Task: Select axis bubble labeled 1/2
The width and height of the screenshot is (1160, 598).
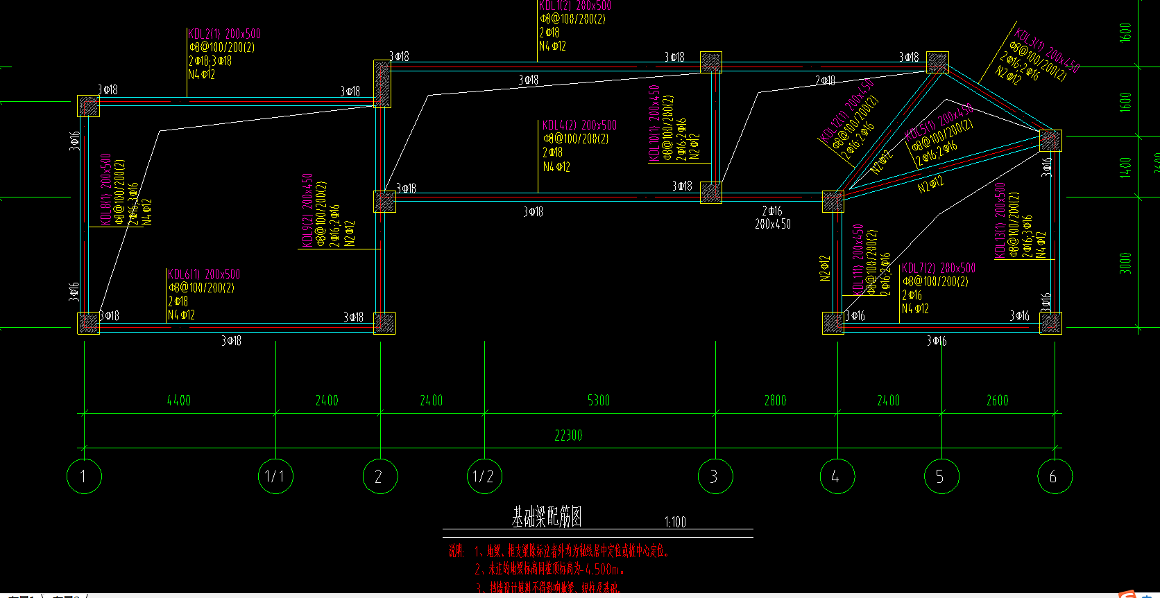Action: [x=484, y=476]
